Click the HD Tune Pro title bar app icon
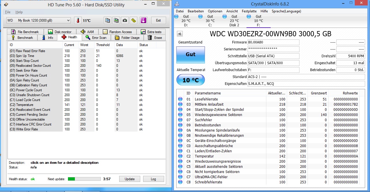370x192 pixels. [6, 5]
